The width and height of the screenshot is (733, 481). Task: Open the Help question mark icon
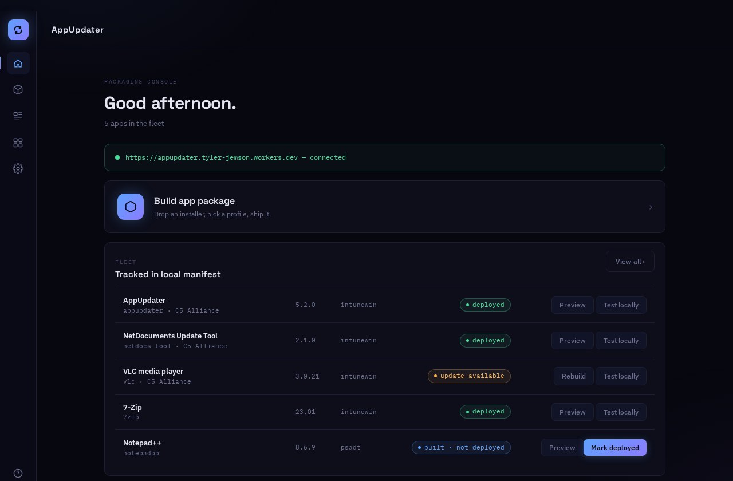tap(18, 473)
